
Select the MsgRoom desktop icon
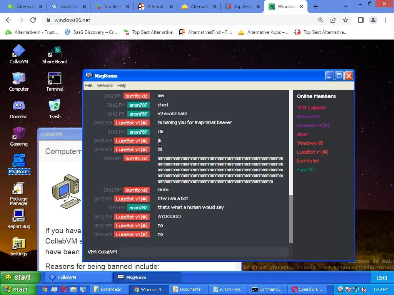coord(19,164)
